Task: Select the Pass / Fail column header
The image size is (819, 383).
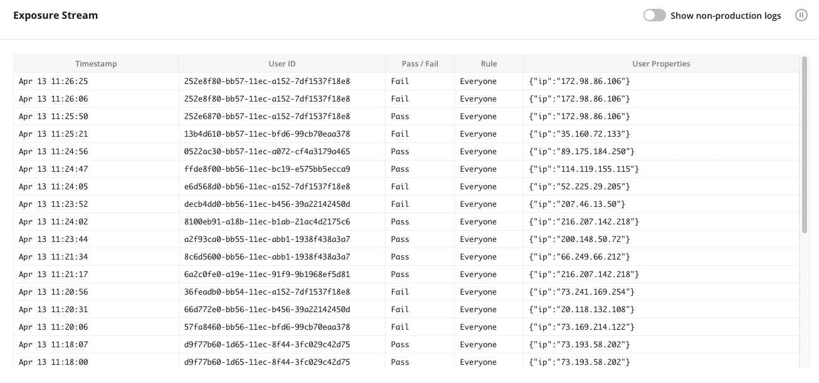Action: (x=419, y=63)
